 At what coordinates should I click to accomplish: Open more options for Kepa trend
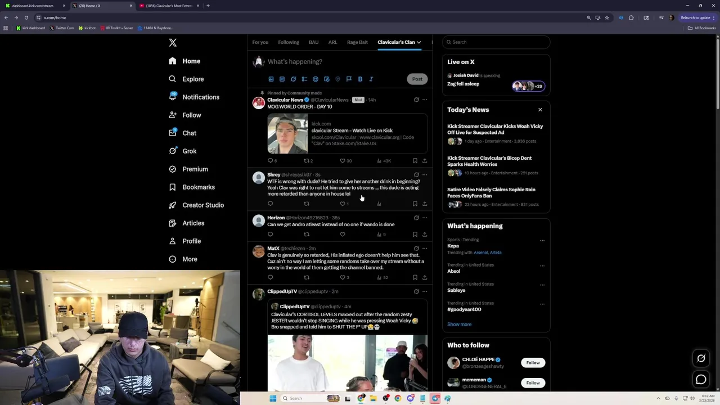pos(542,241)
